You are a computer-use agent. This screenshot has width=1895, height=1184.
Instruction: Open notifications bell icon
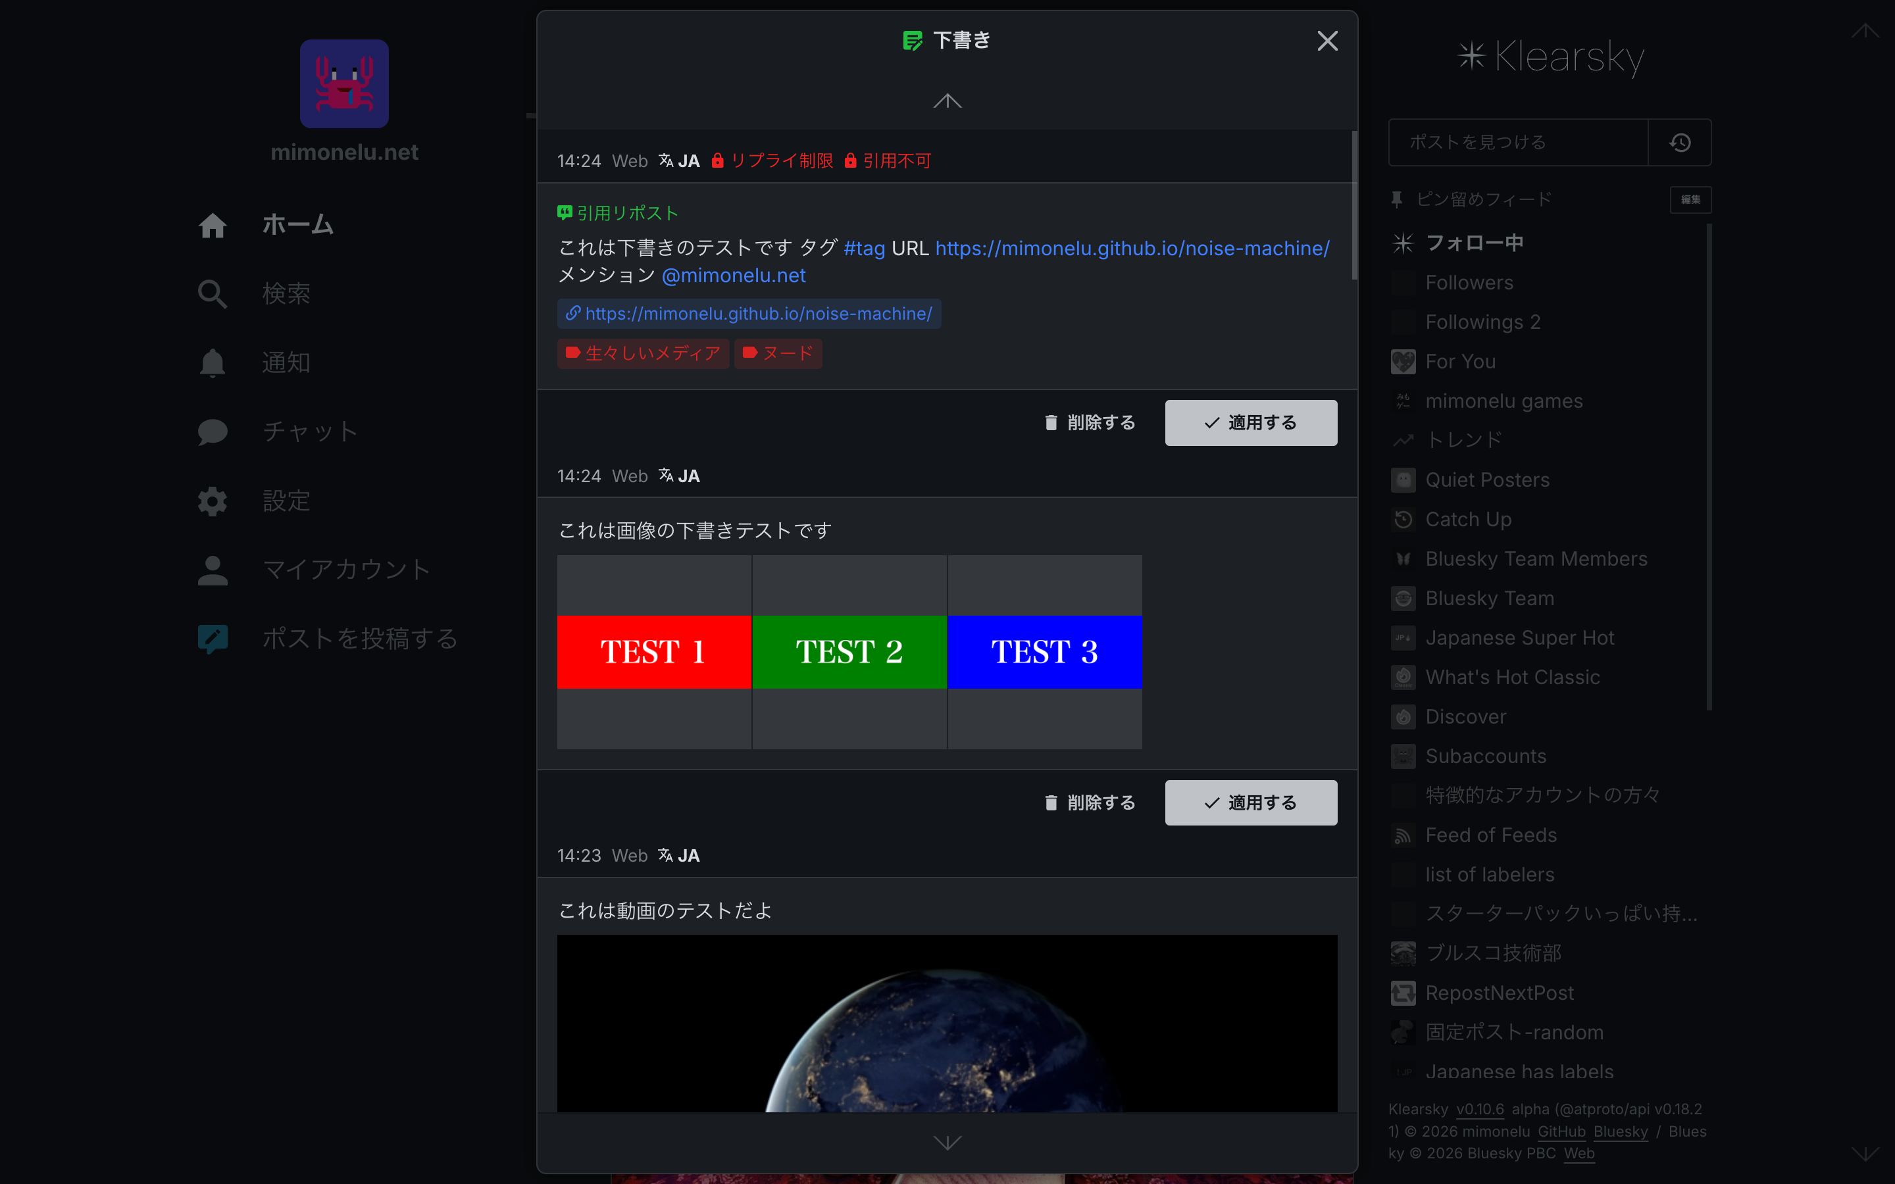pos(213,362)
